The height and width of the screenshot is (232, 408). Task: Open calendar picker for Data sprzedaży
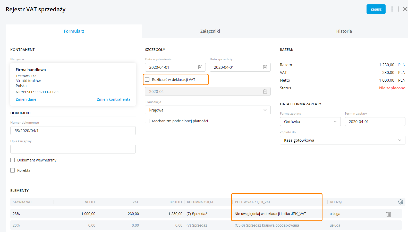(265, 67)
